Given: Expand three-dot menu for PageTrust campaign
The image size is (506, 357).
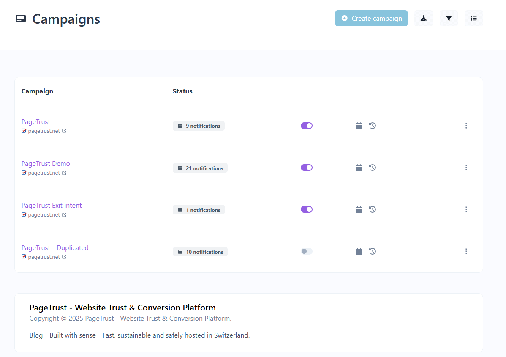Looking at the screenshot, I should [466, 126].
